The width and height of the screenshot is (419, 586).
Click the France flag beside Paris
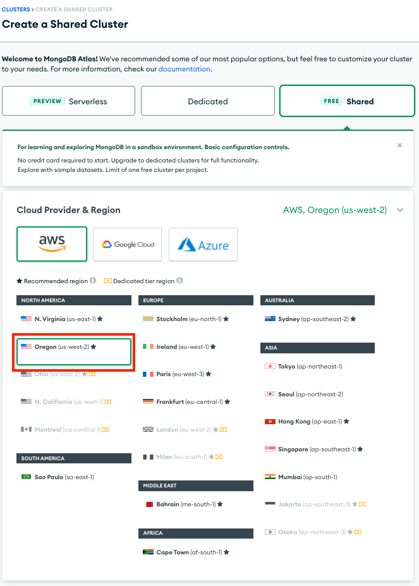(148, 374)
